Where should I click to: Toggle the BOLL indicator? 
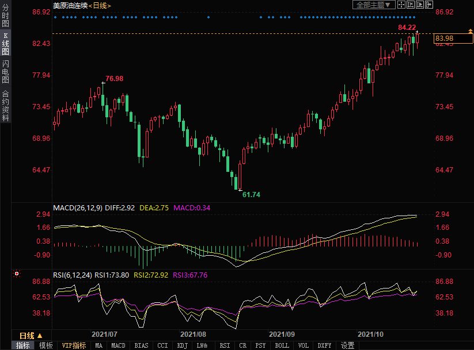pos(282,345)
